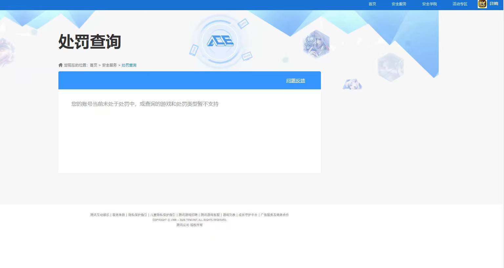Screen dimensions: 504x268
Task: Click the 腾讯互动娱乐 footer link
Action: point(100,215)
